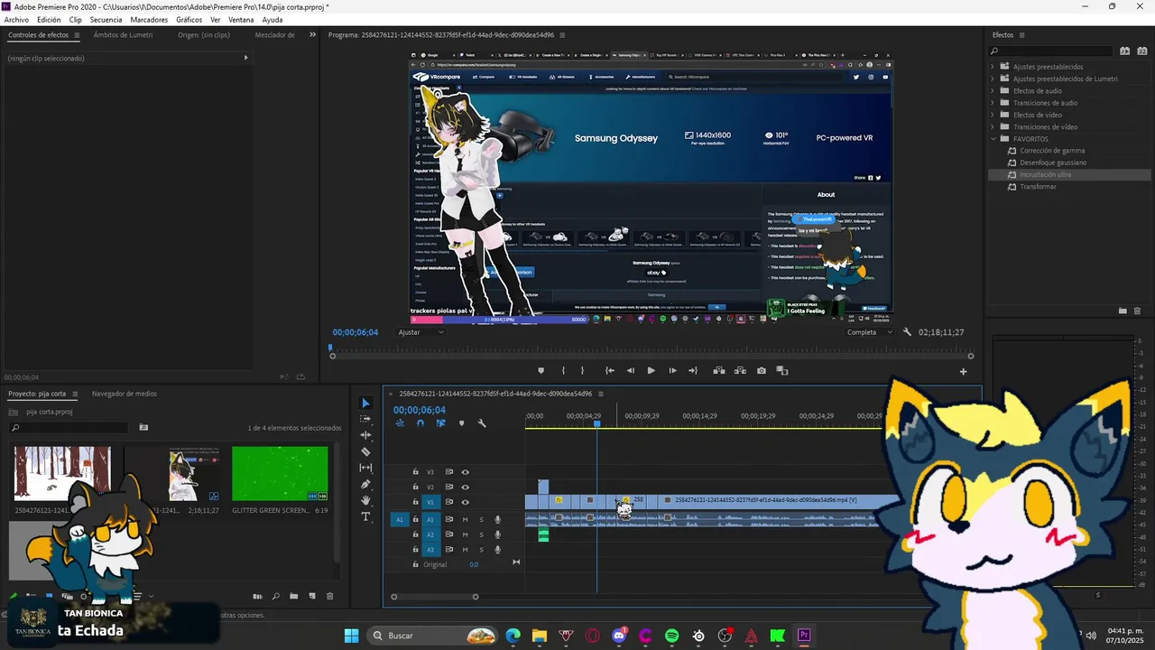Open Spotify from the taskbar
The height and width of the screenshot is (650, 1155).
click(672, 636)
